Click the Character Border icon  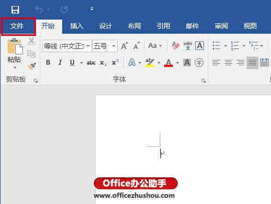[200, 46]
